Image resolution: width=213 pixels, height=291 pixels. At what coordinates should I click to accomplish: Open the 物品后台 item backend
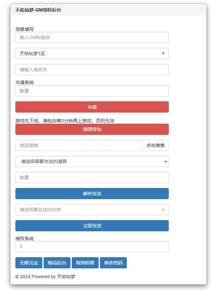tap(57, 263)
